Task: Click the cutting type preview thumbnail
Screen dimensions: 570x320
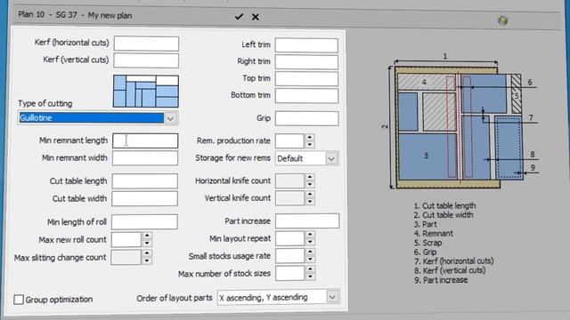Action: (x=146, y=91)
